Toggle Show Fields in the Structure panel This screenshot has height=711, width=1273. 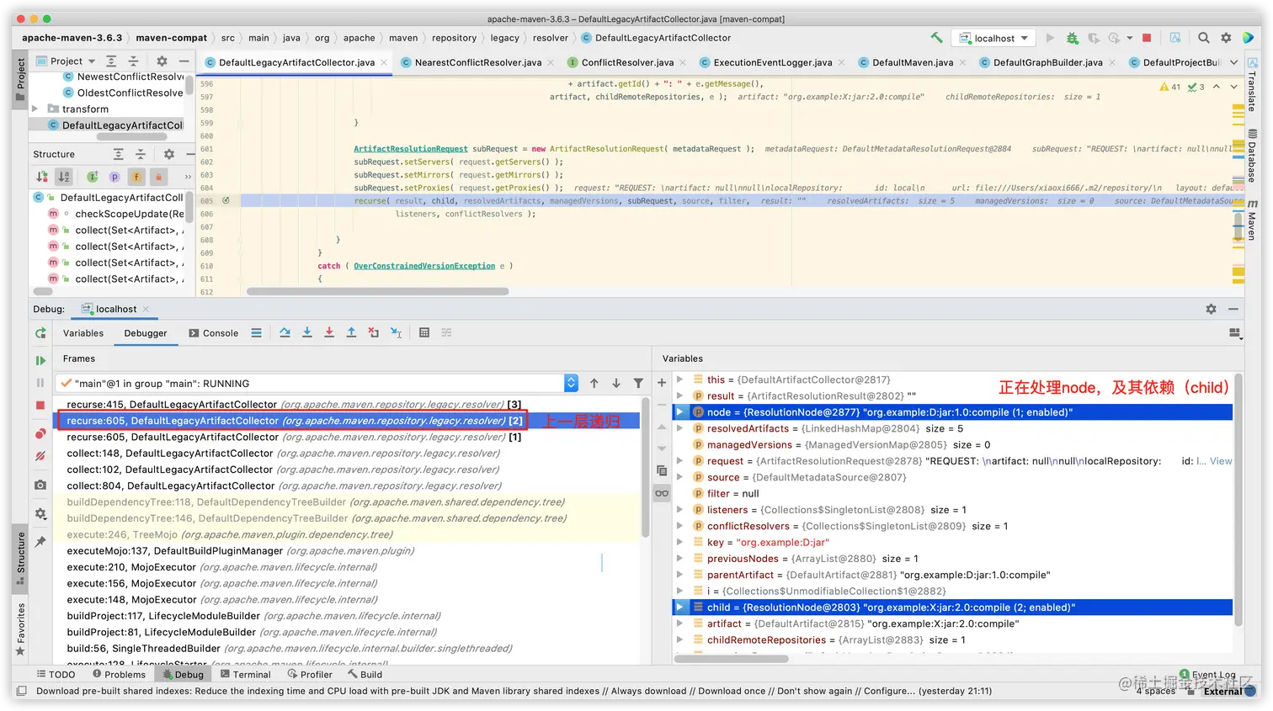click(x=136, y=177)
